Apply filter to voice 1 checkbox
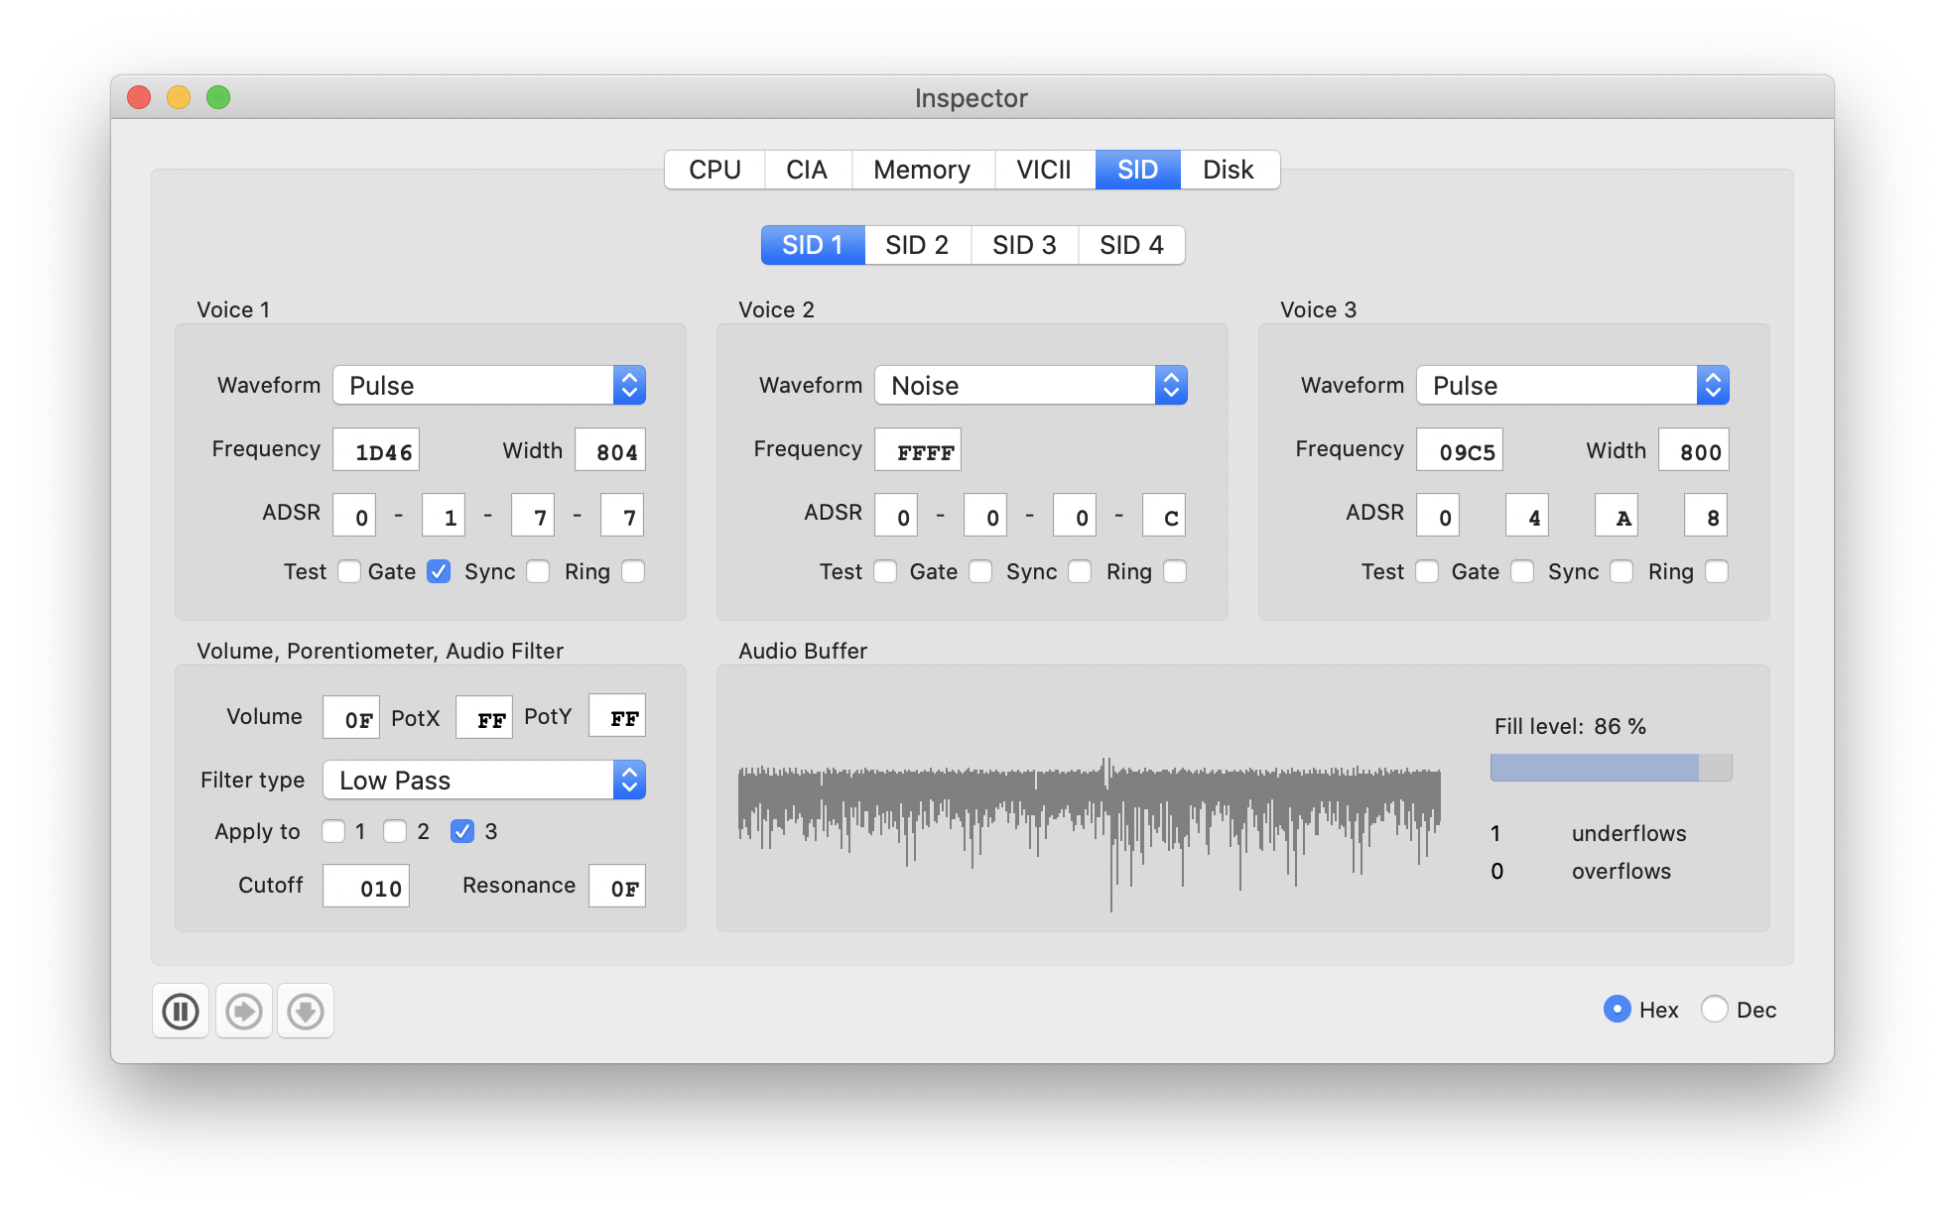This screenshot has height=1210, width=1945. click(333, 831)
